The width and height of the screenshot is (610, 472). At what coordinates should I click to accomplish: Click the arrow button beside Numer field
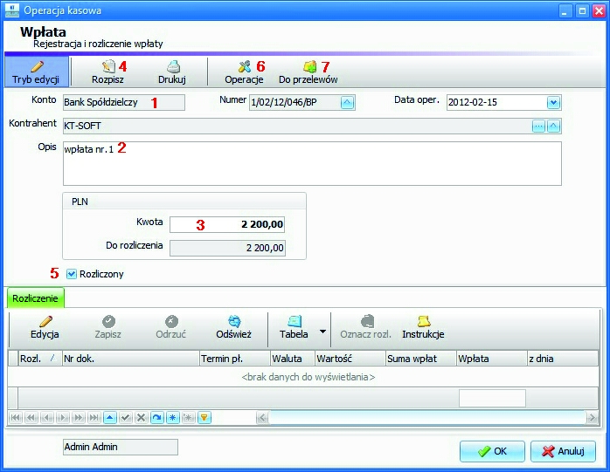348,103
